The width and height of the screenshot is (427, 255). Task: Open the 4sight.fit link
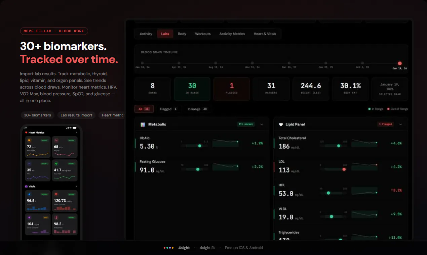207,248
